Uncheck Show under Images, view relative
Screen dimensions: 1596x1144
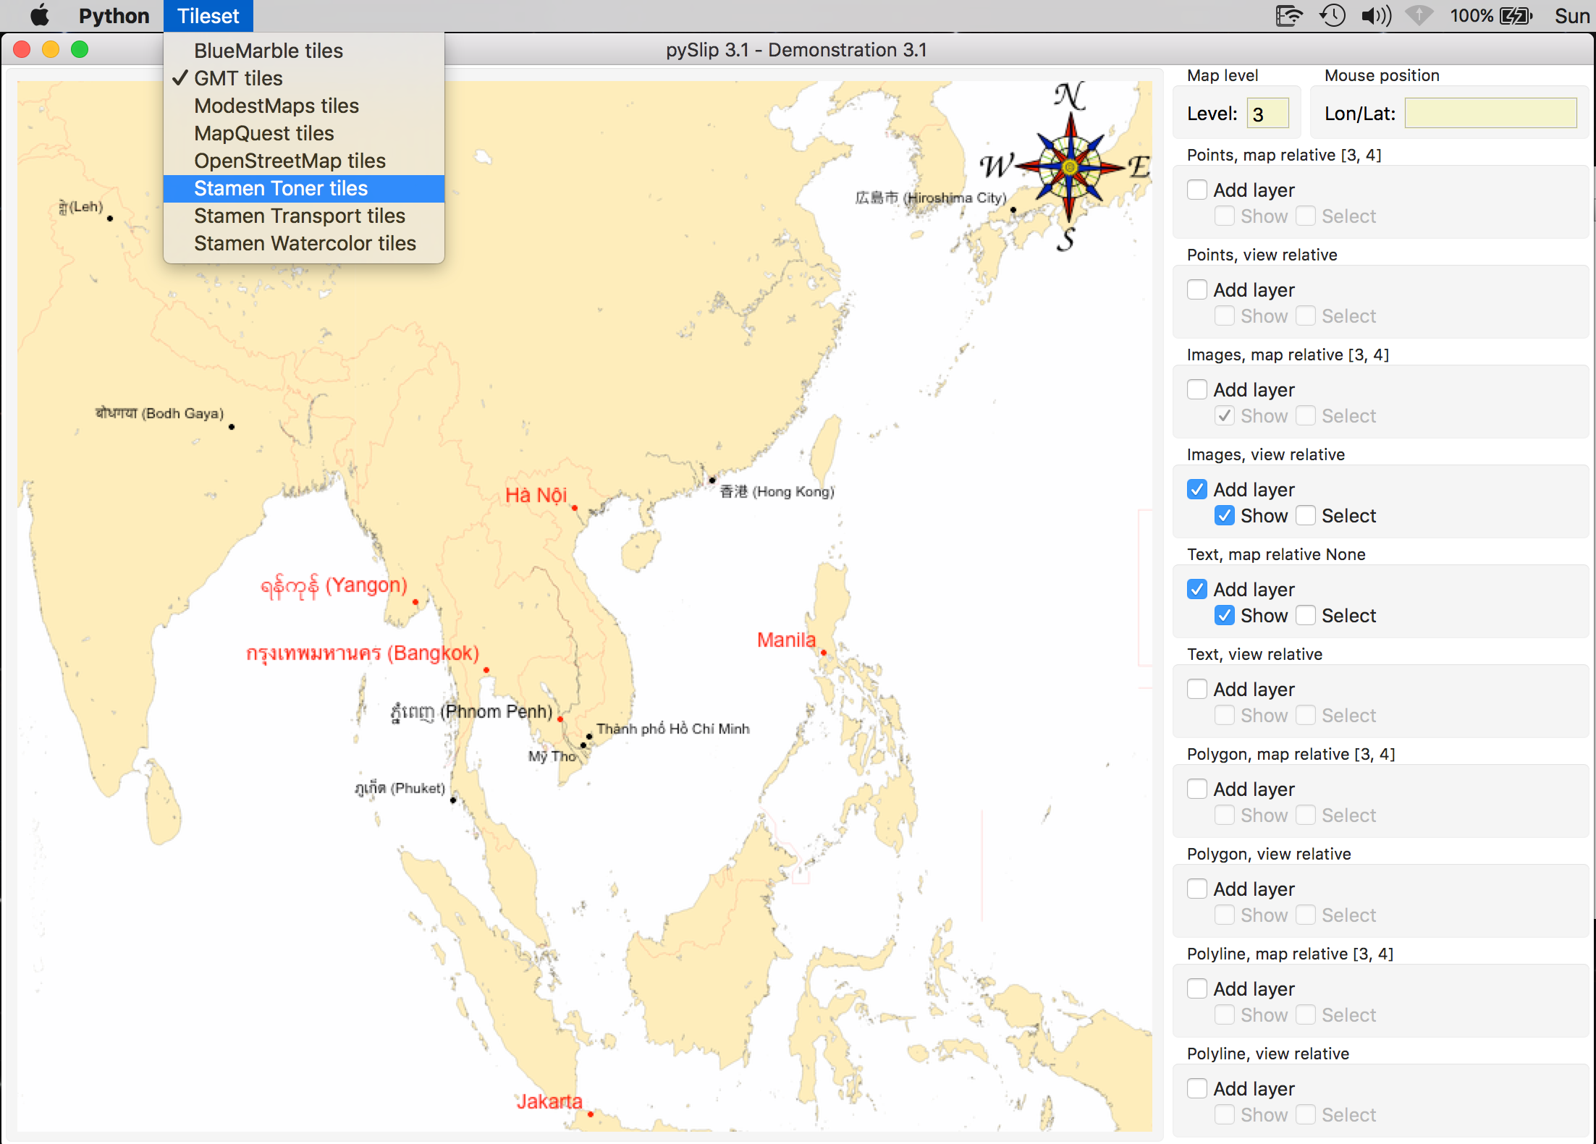(x=1225, y=515)
